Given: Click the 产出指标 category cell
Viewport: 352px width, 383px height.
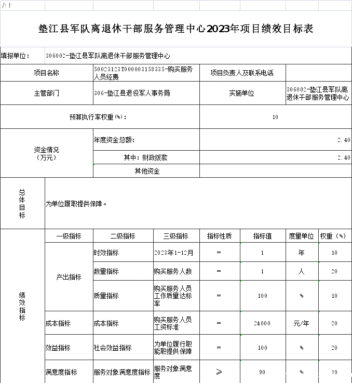Looking at the screenshot, I should (x=69, y=277).
